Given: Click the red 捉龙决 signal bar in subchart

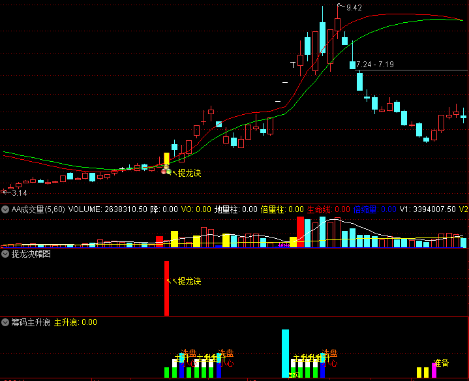Looking at the screenshot, I should 166,288.
